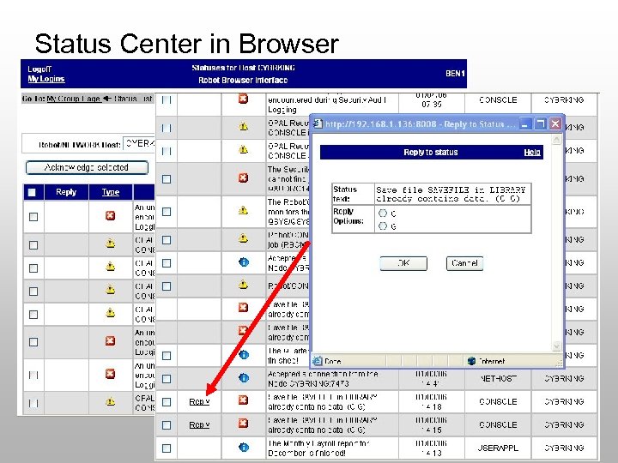Check the box for the Monthly Payroll row

coord(167,448)
